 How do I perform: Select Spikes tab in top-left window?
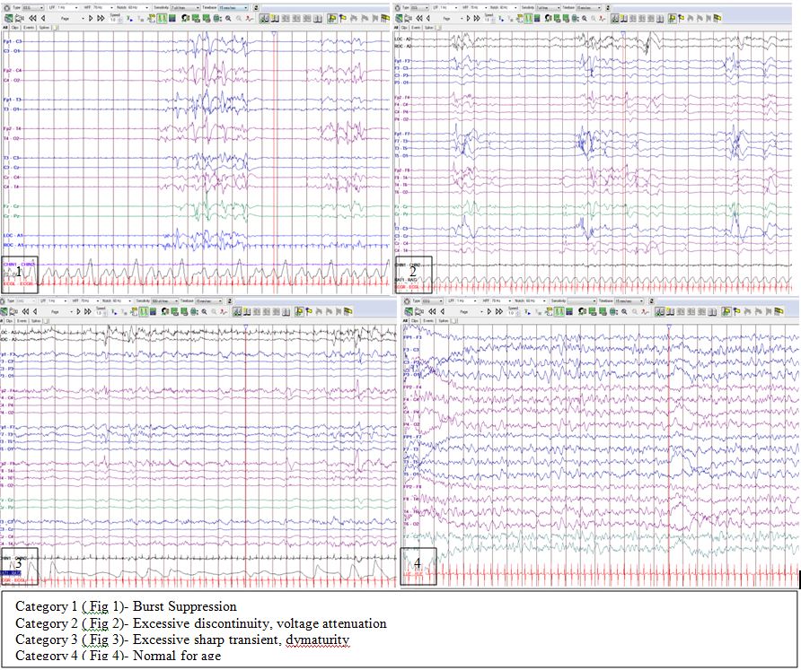[44, 28]
